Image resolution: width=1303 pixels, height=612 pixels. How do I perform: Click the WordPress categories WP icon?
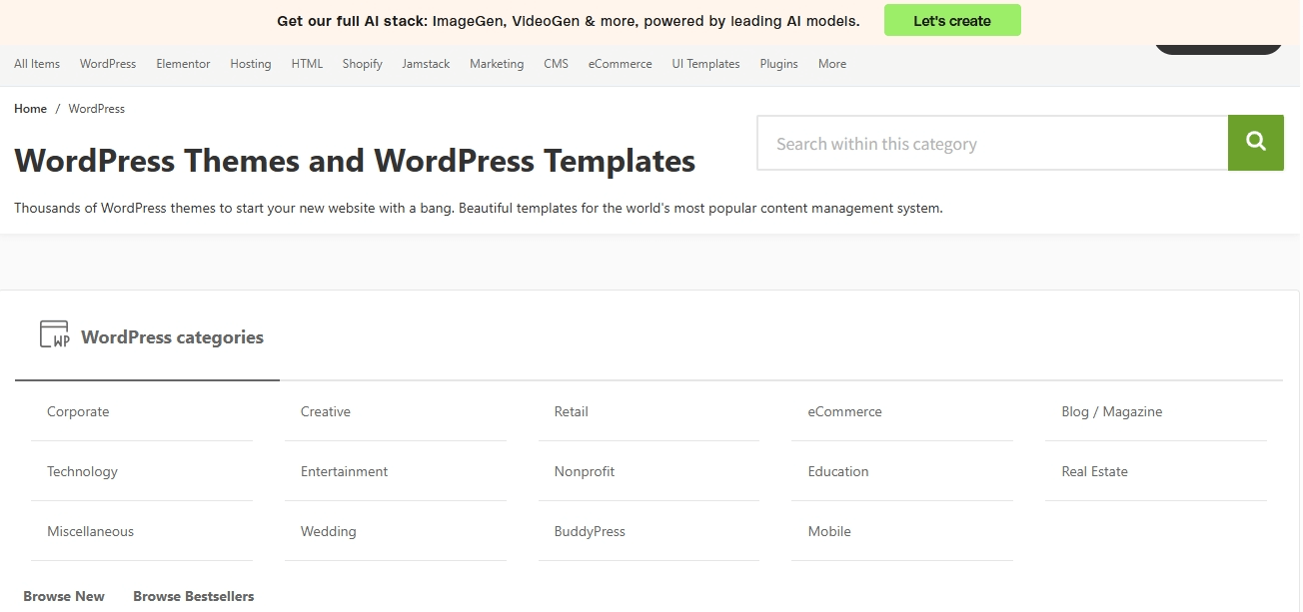(54, 334)
